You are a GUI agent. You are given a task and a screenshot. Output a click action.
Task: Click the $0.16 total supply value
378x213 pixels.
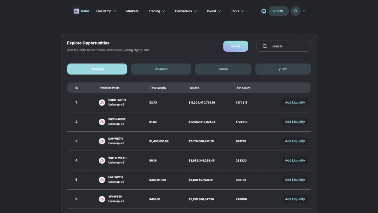[153, 160]
